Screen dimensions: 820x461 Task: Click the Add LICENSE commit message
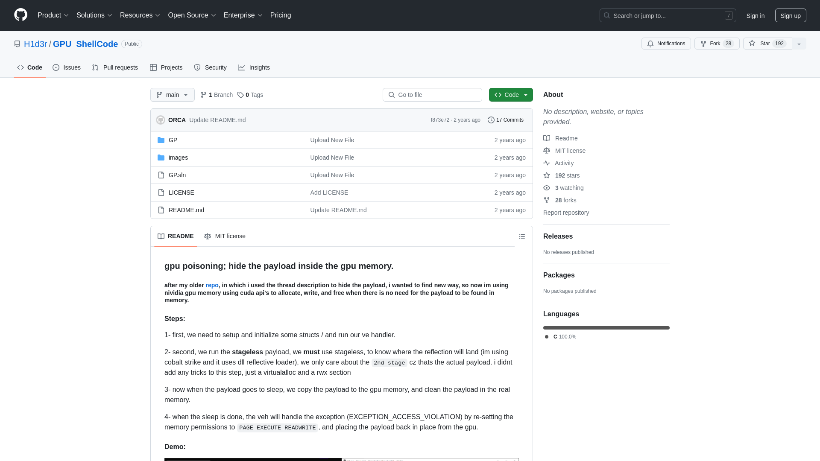329,193
